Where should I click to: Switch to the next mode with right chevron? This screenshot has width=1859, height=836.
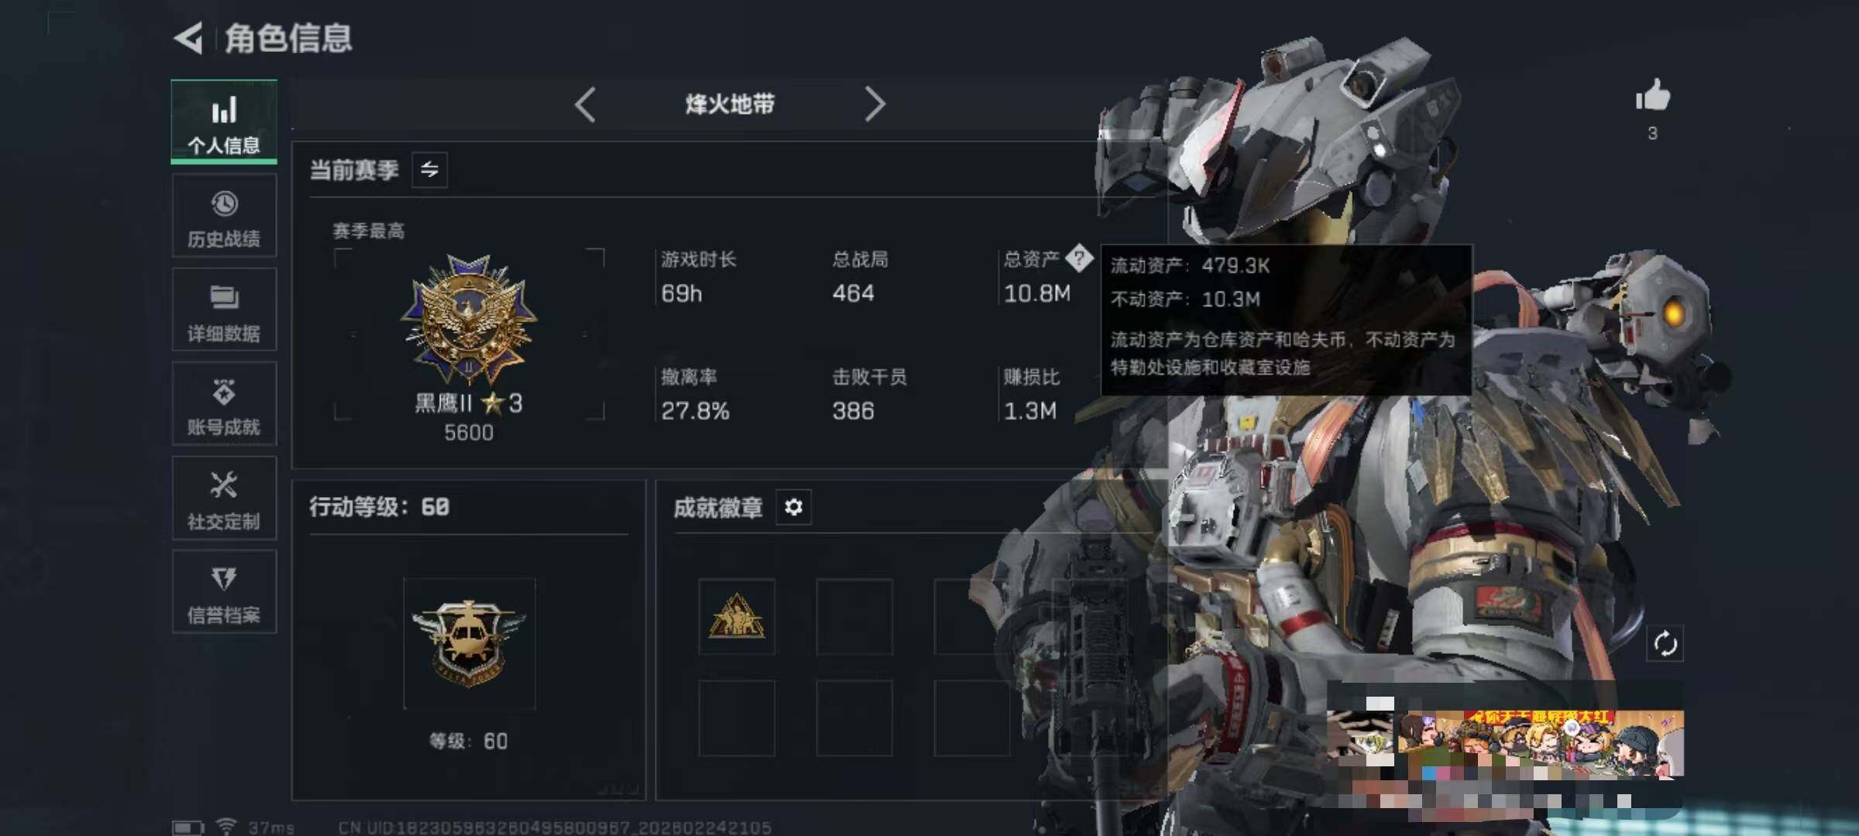click(875, 104)
